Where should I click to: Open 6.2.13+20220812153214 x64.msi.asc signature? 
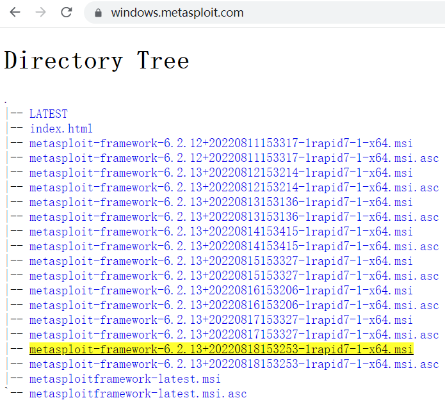234,188
